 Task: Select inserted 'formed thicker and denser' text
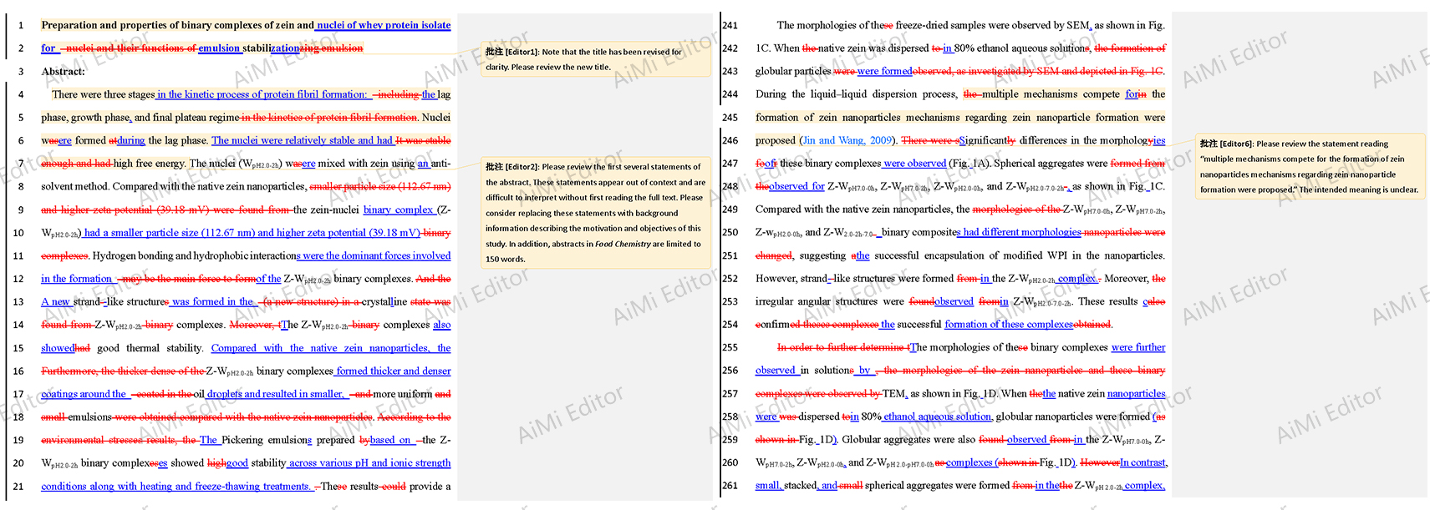click(394, 371)
